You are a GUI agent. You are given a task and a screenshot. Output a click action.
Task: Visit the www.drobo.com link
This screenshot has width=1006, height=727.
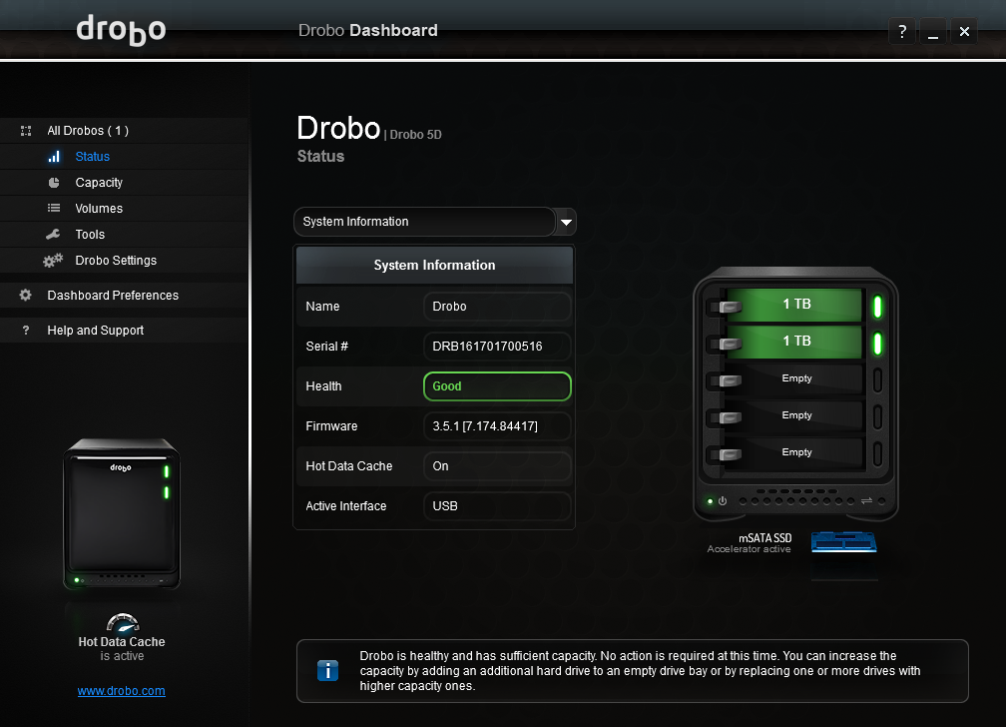(122, 691)
